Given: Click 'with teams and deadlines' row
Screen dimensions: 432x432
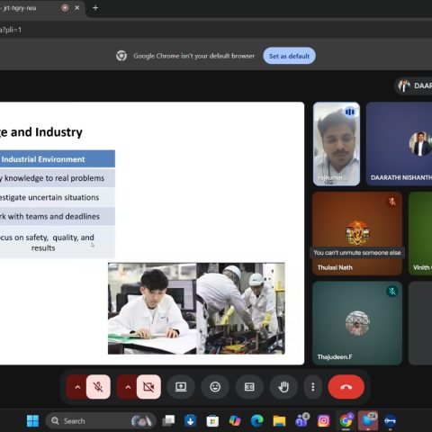Looking at the screenshot, I should 58,216.
